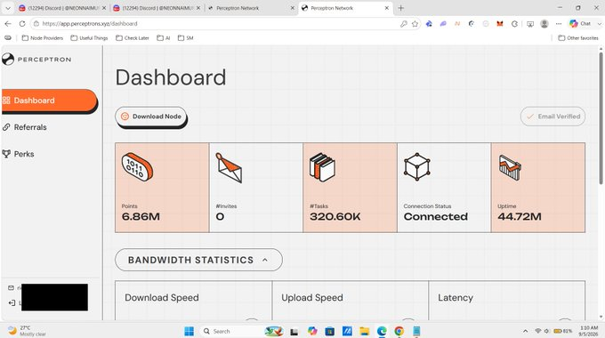
Task: Reload the current page
Action: pos(22,24)
